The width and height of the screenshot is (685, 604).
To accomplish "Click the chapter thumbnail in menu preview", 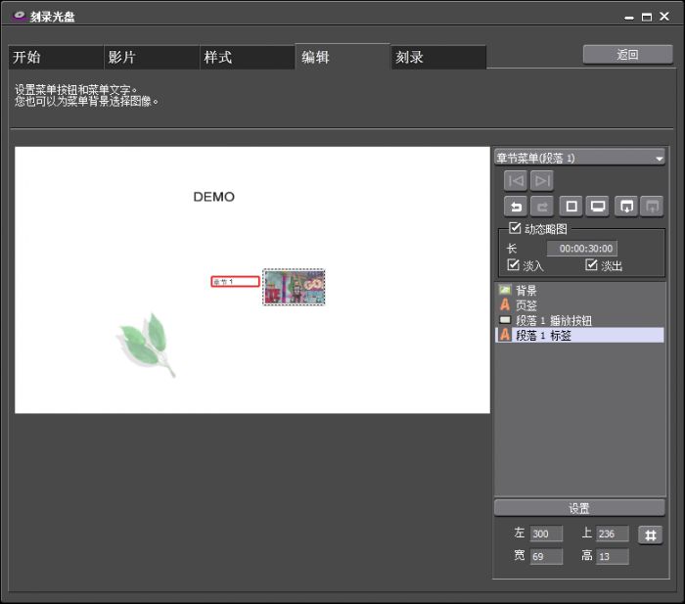I will tap(294, 287).
